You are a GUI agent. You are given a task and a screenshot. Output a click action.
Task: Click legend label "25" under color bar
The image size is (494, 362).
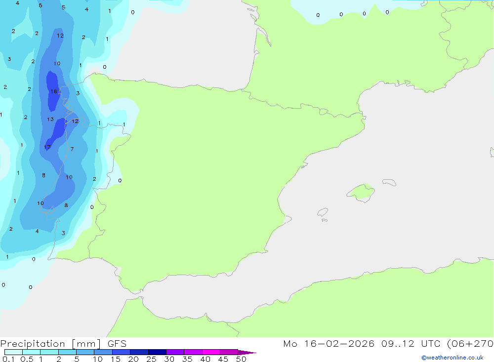click(x=152, y=359)
